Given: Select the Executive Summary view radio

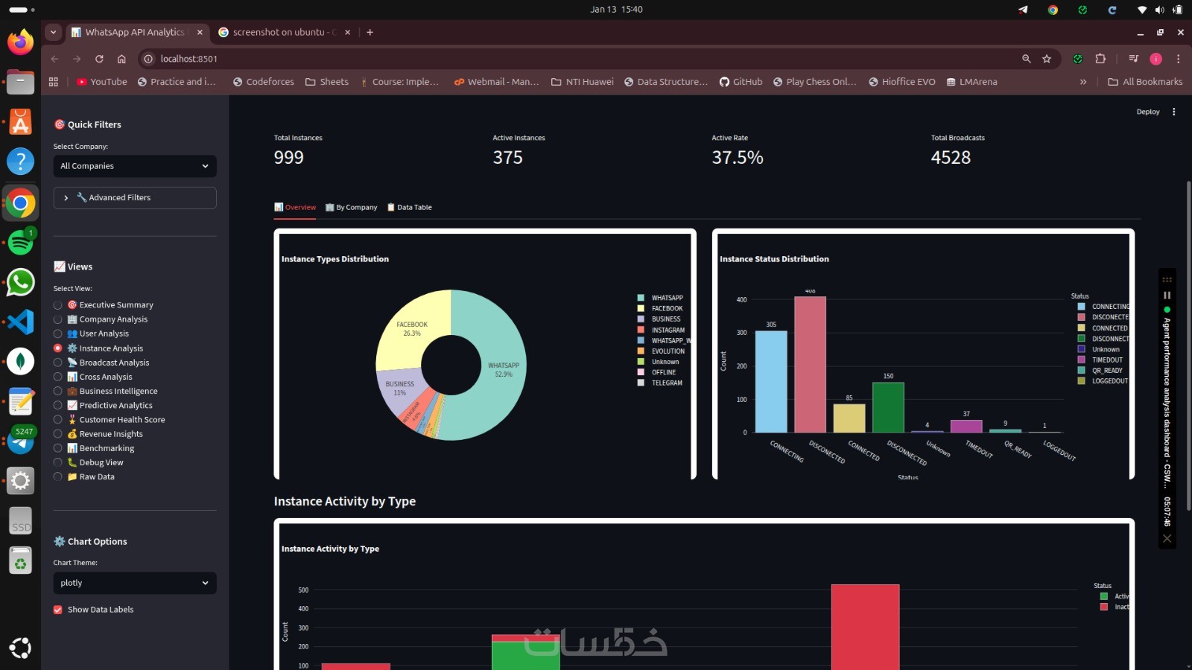Looking at the screenshot, I should click(x=58, y=305).
